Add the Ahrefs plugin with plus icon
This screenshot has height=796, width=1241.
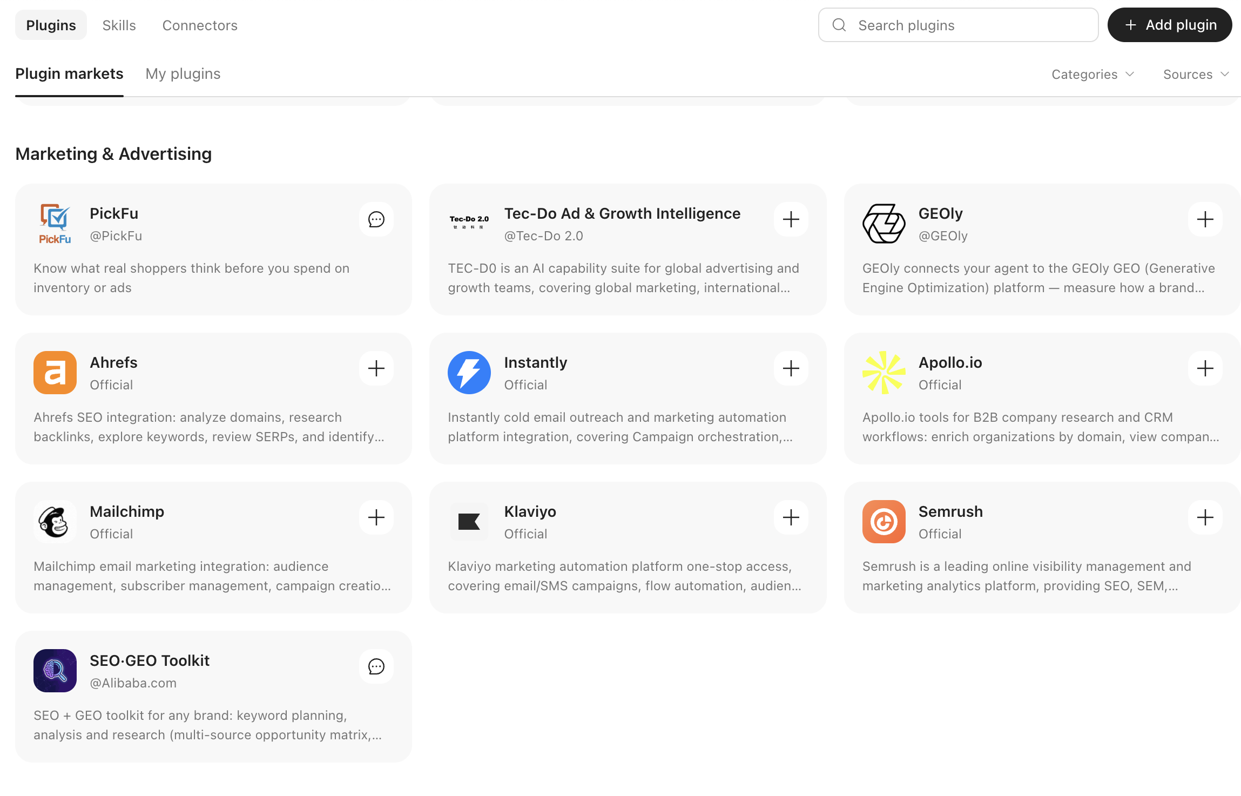click(376, 368)
